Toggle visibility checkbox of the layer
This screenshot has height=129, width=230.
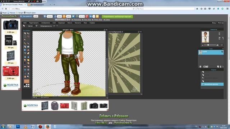pos(222,52)
